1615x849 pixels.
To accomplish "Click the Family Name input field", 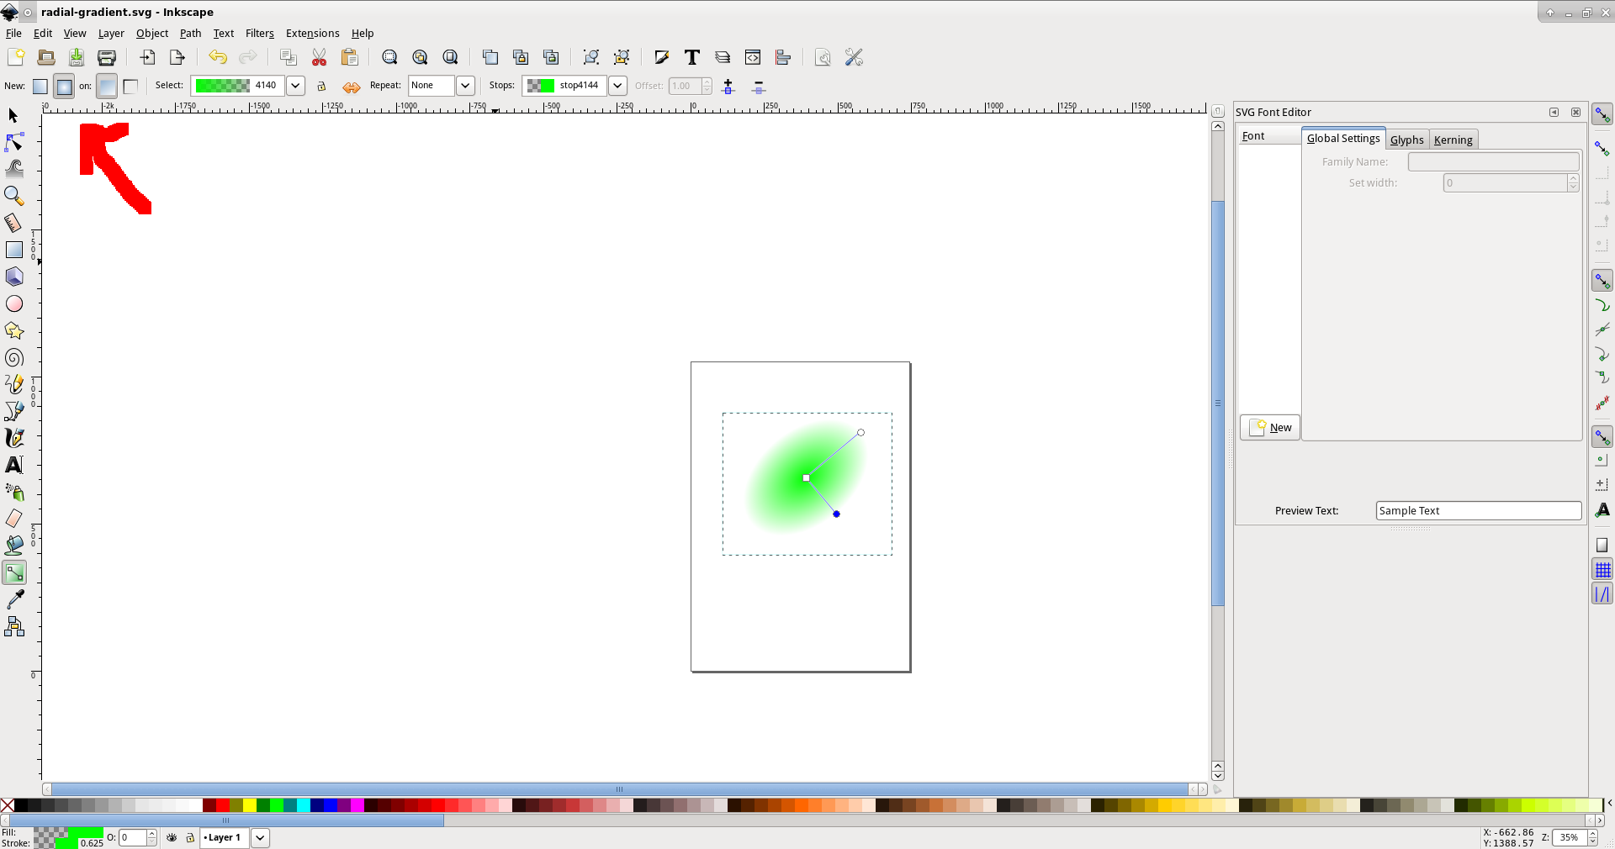I will pos(1493,161).
